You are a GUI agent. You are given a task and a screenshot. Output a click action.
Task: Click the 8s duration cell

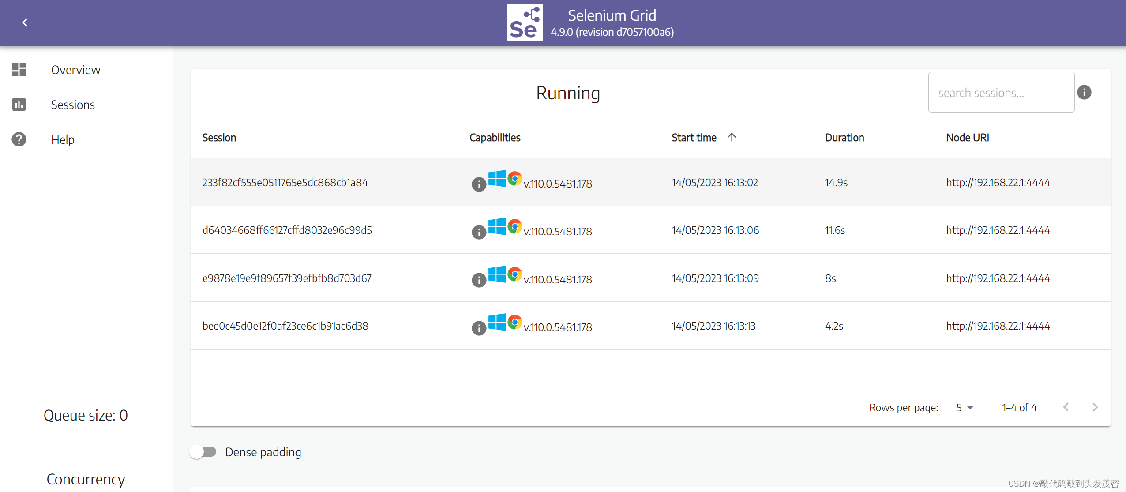point(830,278)
